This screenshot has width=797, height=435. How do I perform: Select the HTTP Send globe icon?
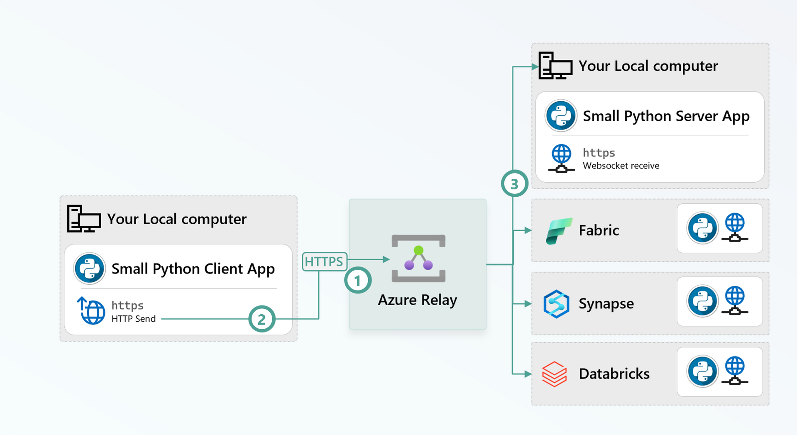[x=91, y=310]
